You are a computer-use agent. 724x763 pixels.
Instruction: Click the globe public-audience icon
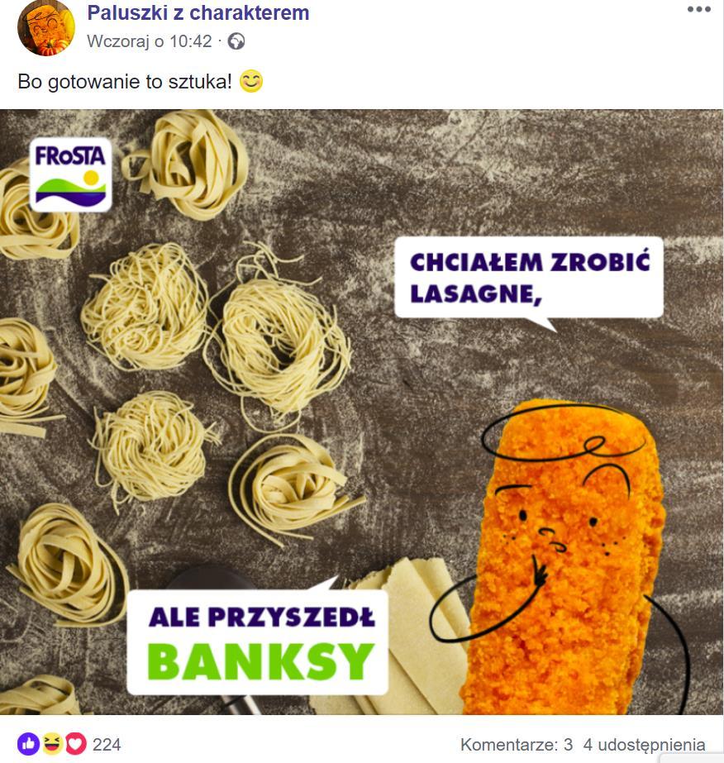point(236,41)
